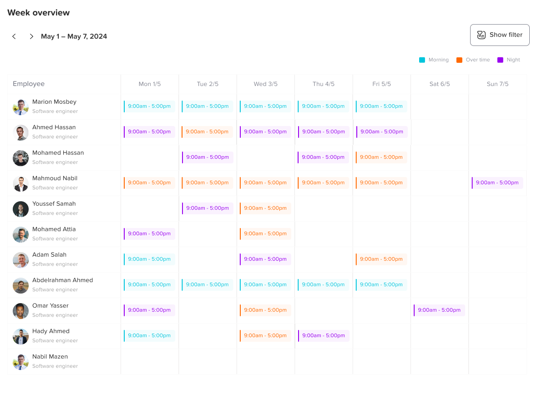
Task: Click Hady Ahmed's profile avatar
Action: click(x=20, y=336)
